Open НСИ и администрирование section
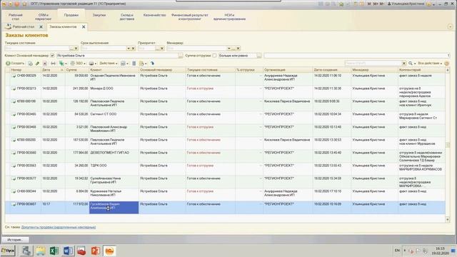The image size is (457, 257). [x=229, y=17]
